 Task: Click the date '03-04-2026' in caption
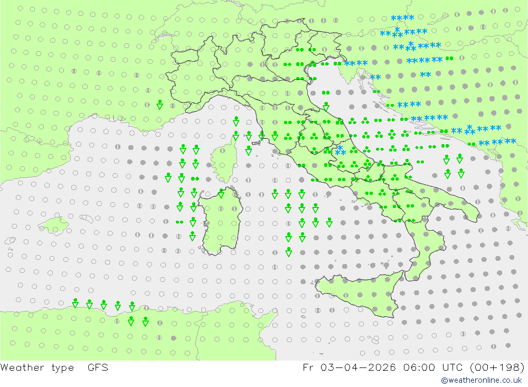click(359, 367)
